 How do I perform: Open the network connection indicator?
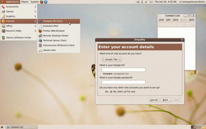coord(146,2)
